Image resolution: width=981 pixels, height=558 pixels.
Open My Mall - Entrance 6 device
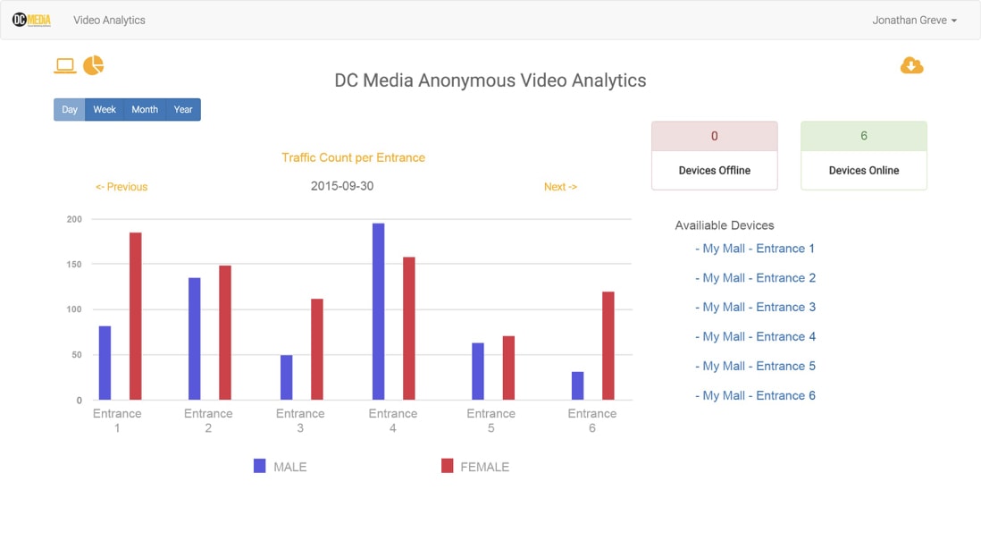[755, 396]
